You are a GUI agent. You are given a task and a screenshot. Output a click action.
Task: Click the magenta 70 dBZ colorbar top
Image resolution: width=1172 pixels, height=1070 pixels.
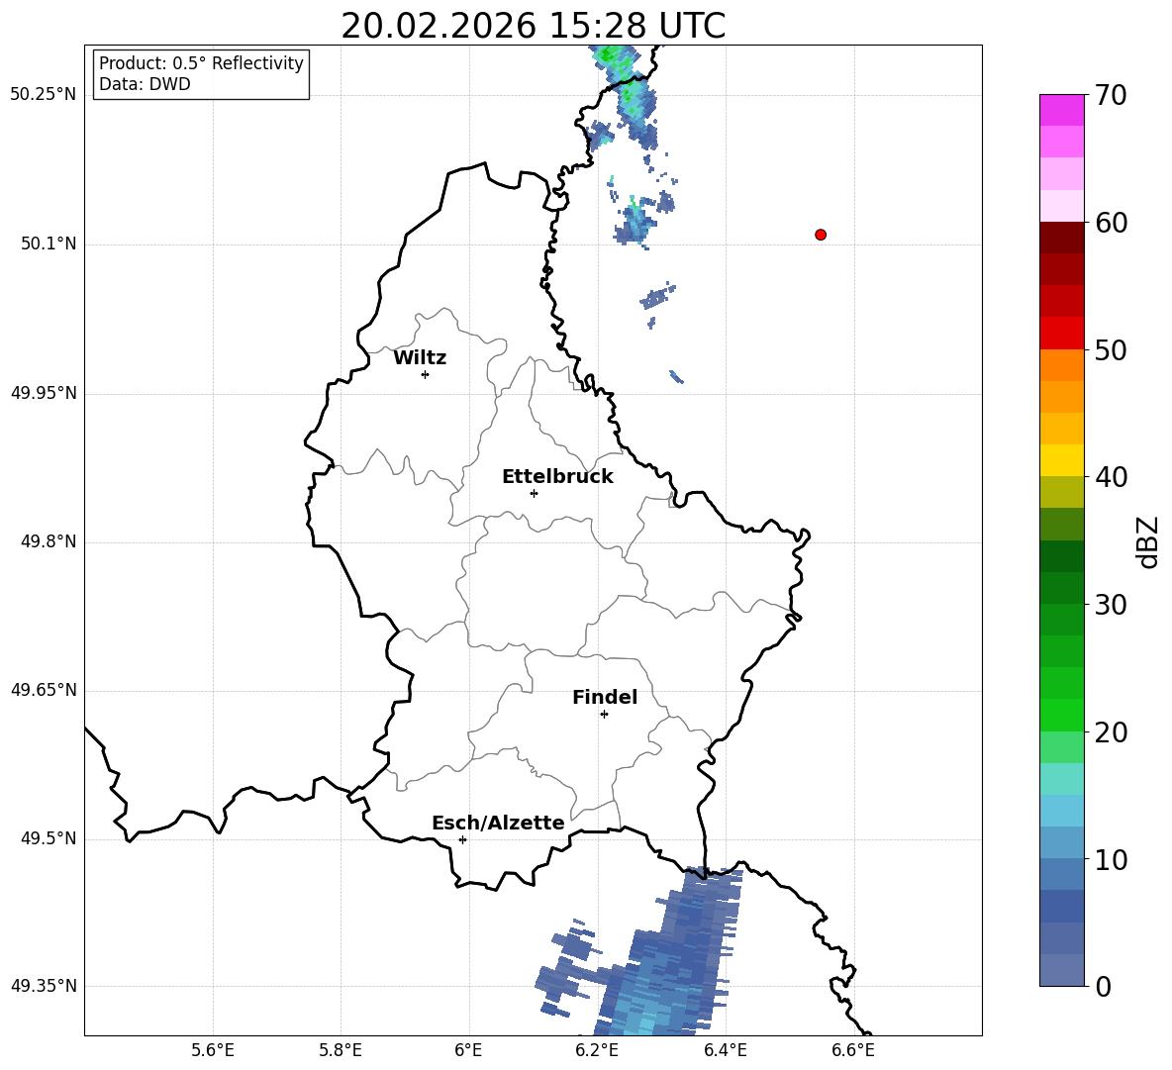tap(1061, 110)
